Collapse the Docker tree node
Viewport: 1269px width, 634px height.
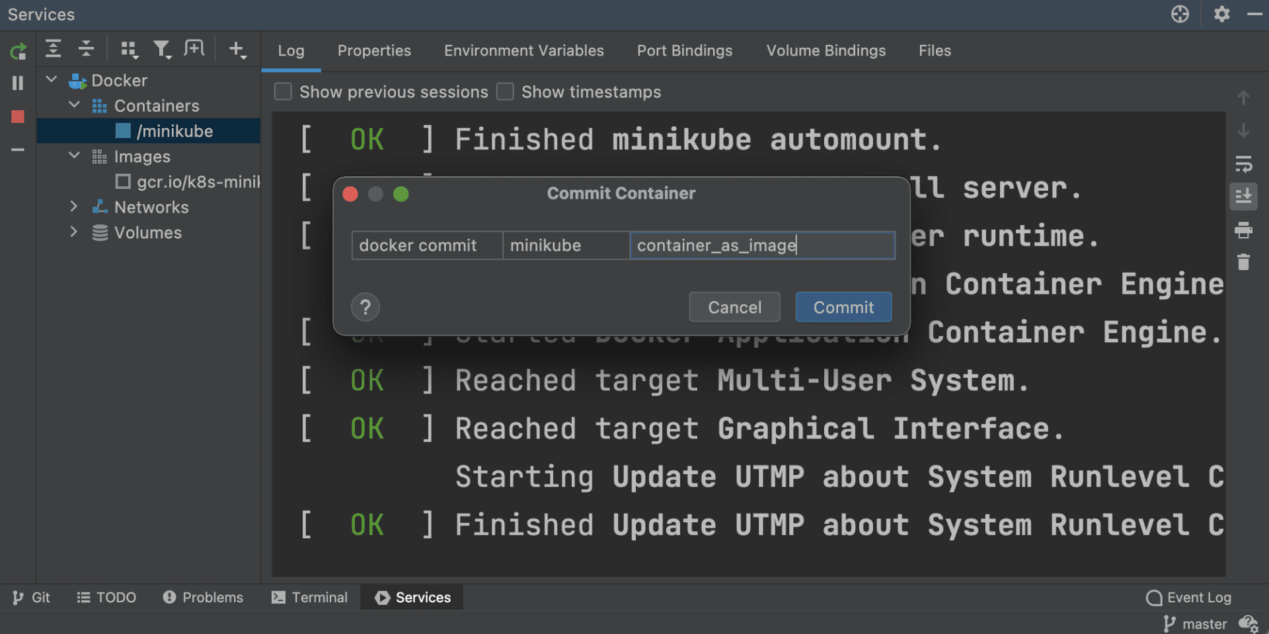pos(51,79)
